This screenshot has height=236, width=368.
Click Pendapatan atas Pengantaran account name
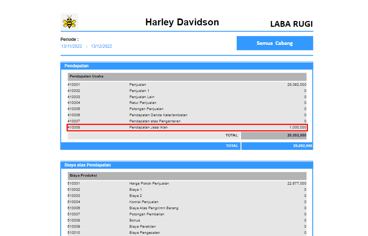[155, 121]
